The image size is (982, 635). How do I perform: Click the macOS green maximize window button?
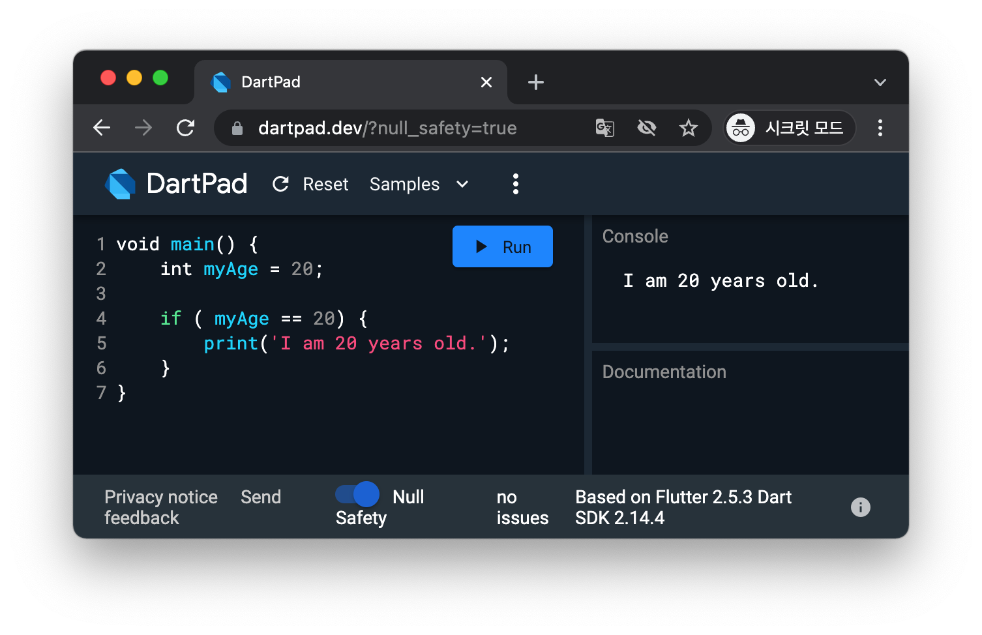(160, 78)
